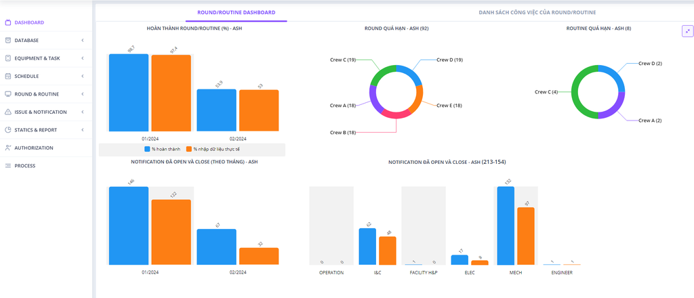Open the DASHBOARD menu item

point(29,22)
